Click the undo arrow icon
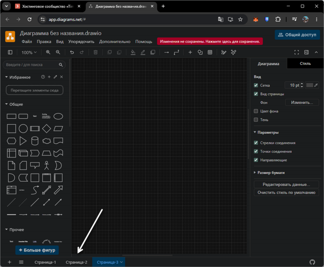Screen dimensions: 324x267 point(72,52)
